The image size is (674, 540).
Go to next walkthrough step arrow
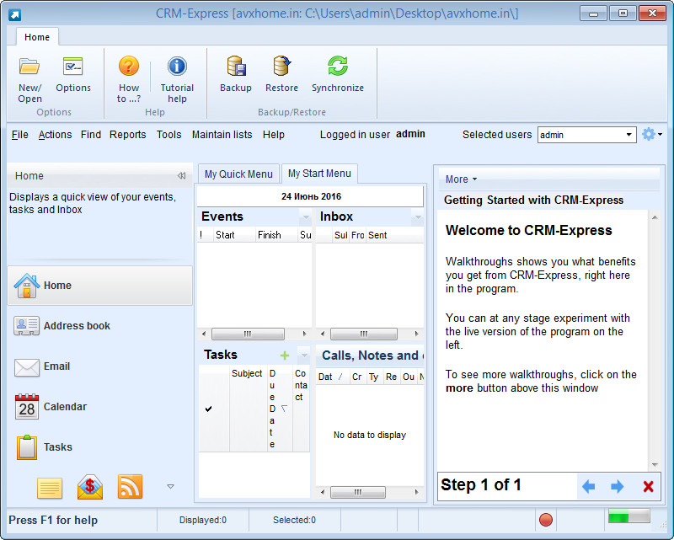click(x=618, y=487)
